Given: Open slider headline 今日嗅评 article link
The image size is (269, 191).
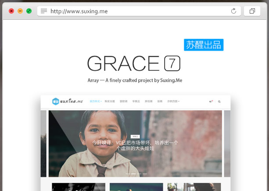Looking at the screenshot, I should click(135, 145).
